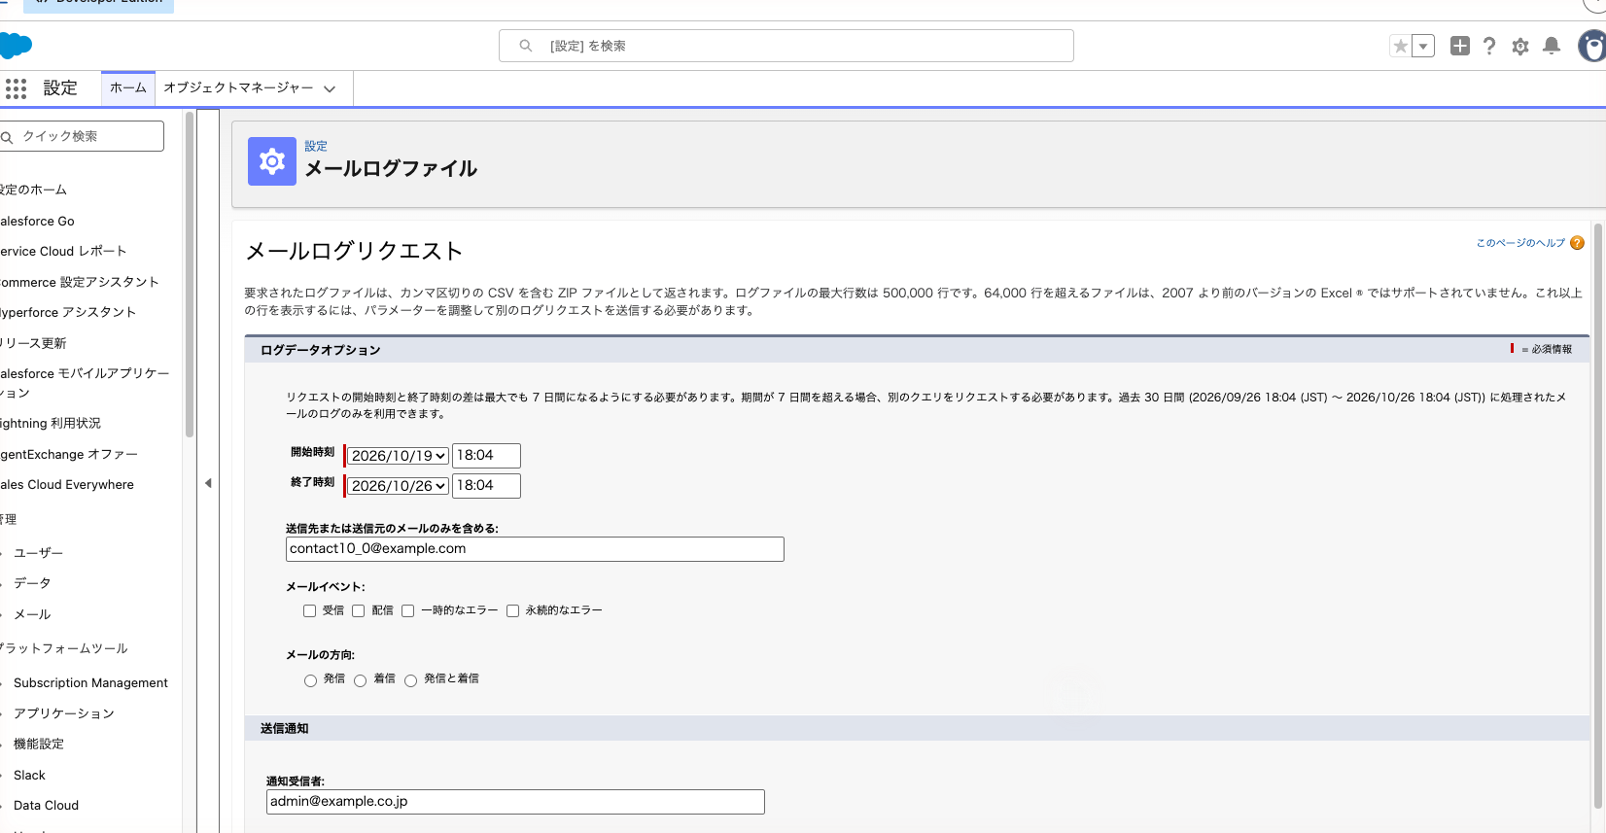Open the setup gear icon in header
Viewport: 1606px width, 833px height.
click(x=1520, y=46)
